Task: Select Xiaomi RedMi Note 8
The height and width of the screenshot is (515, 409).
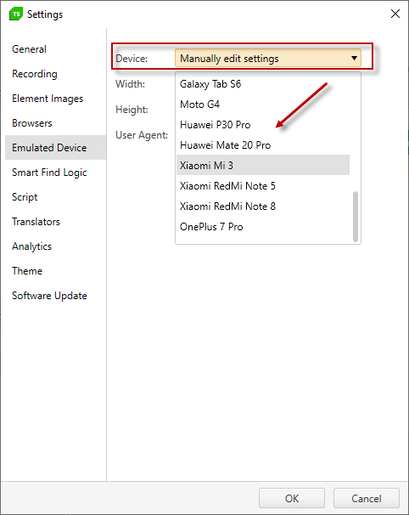Action: click(x=263, y=206)
